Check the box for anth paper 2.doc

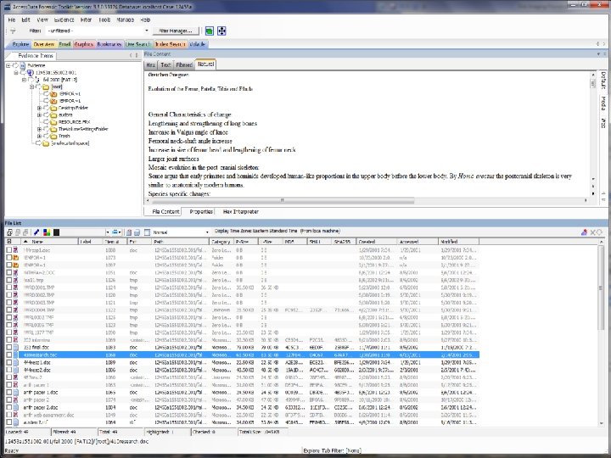[9, 407]
